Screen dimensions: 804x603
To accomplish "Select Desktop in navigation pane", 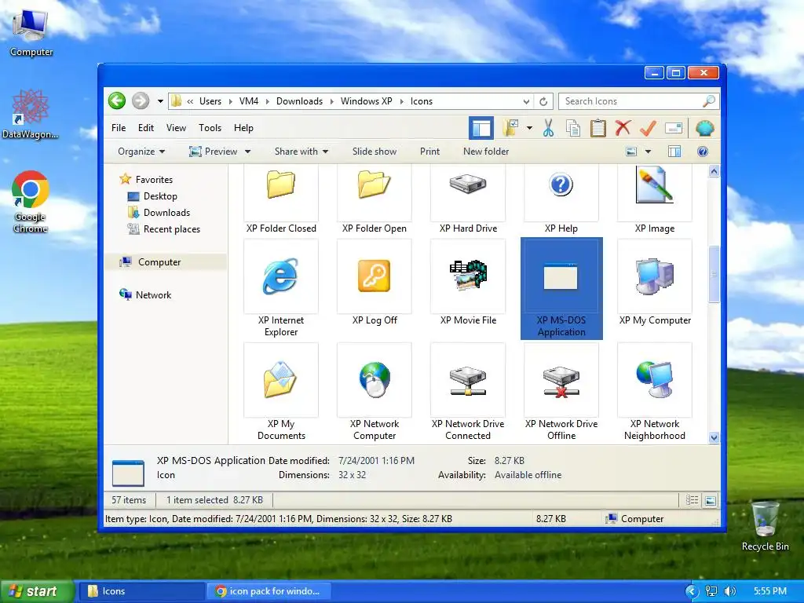I will [152, 196].
